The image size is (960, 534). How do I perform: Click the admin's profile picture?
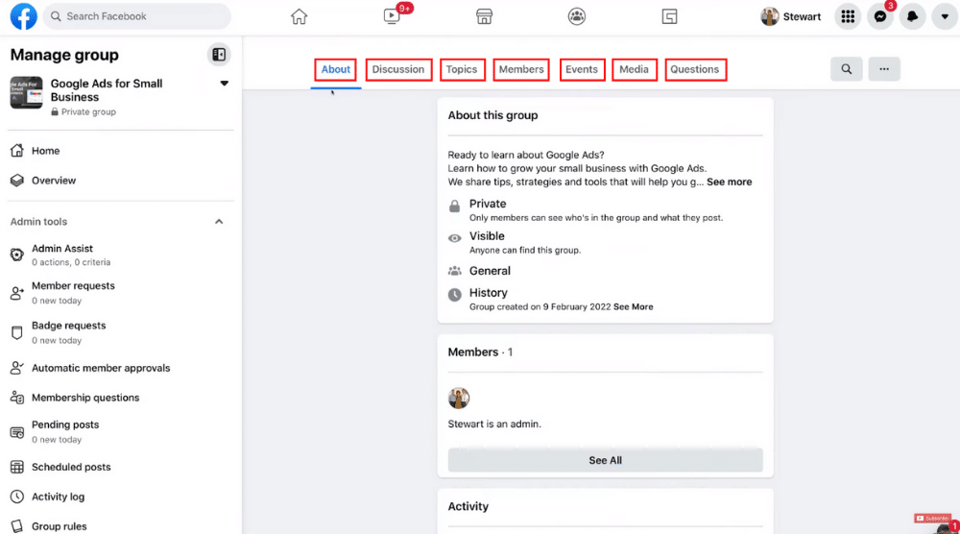tap(459, 398)
